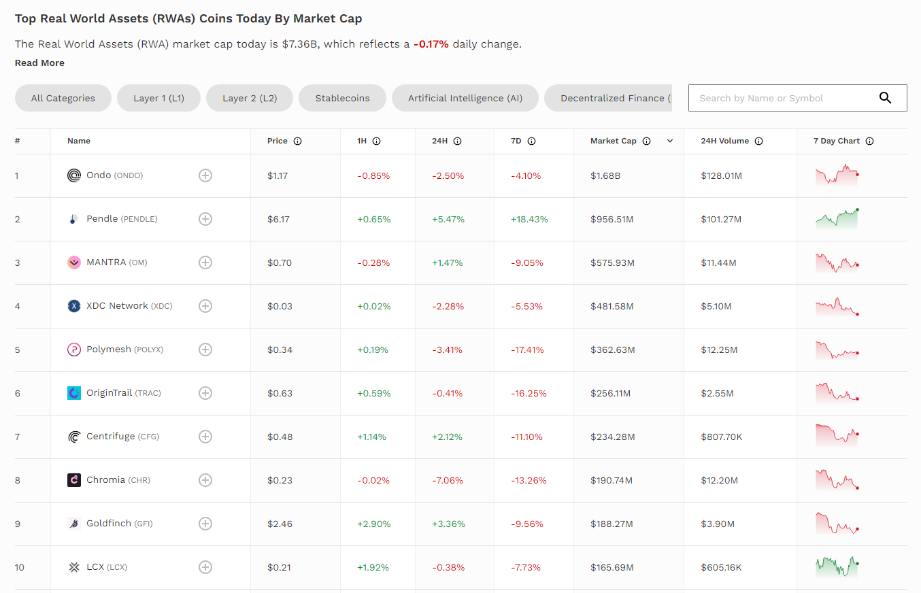Open the LCX (LCX) coin page

point(107,567)
